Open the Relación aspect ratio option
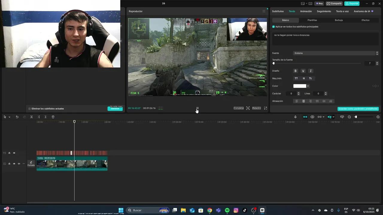Viewport: 383px width, 215px height. [x=256, y=108]
